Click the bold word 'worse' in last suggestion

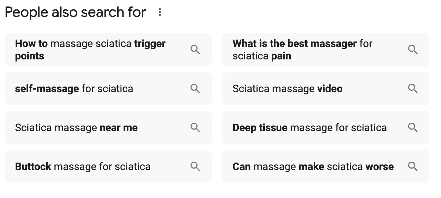click(380, 167)
